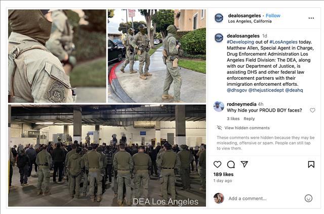Visit the @dhsgov mention

(x=237, y=90)
